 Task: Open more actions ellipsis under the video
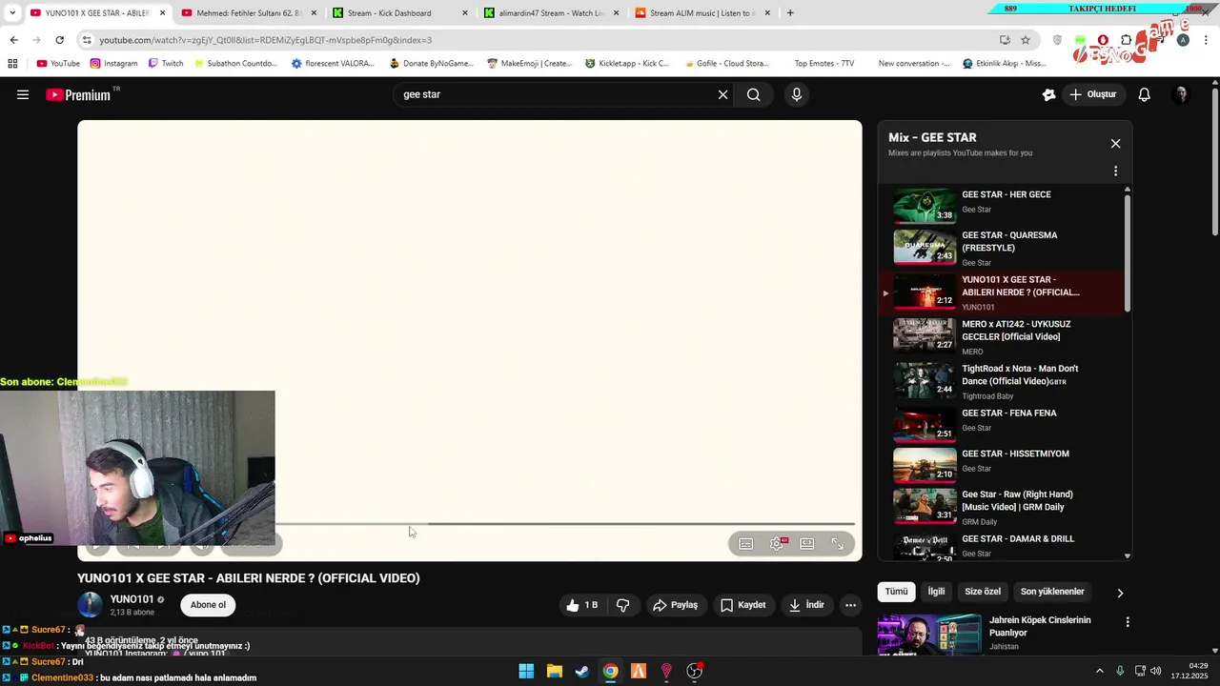click(x=850, y=605)
